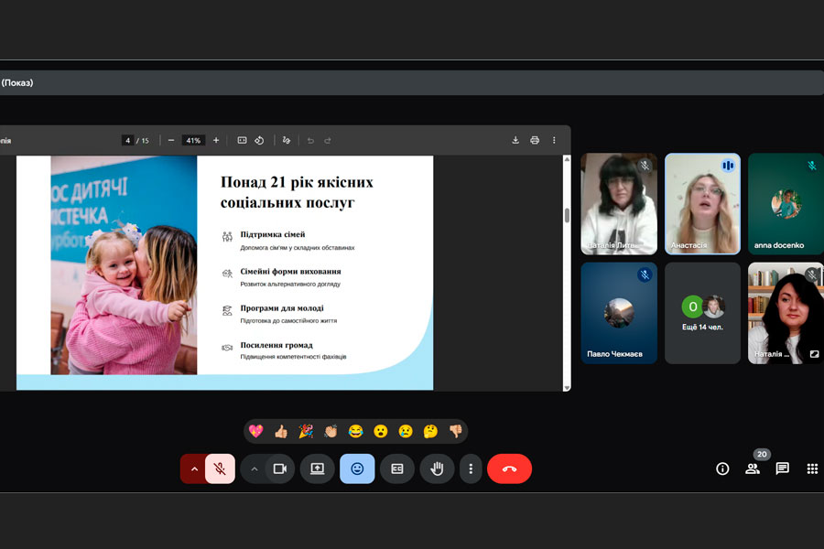Expand audio settings chevron beside microphone
The image size is (824, 549).
point(194,468)
